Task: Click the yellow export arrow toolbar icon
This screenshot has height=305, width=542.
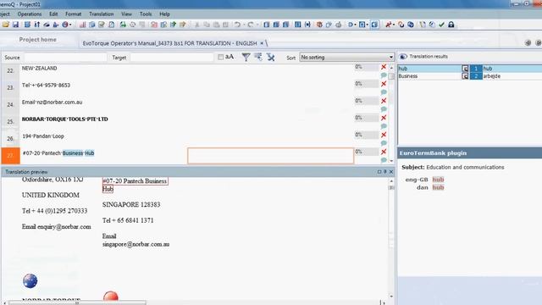Action: click(x=183, y=25)
